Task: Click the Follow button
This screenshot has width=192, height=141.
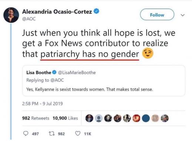Action: click(x=157, y=14)
